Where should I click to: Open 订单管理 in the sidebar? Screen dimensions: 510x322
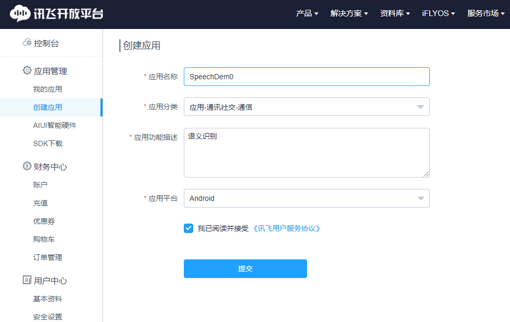pyautogui.click(x=48, y=257)
